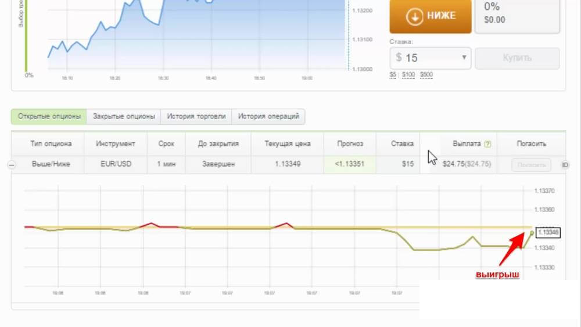Click the green end-point marker on the chart line
Viewport: 581px width, 327px height.
(532, 233)
